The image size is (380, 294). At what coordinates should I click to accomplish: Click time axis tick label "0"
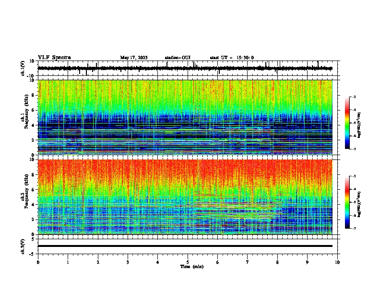38,262
